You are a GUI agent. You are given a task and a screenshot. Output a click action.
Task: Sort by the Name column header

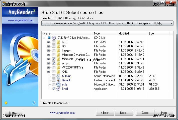pos(67,33)
